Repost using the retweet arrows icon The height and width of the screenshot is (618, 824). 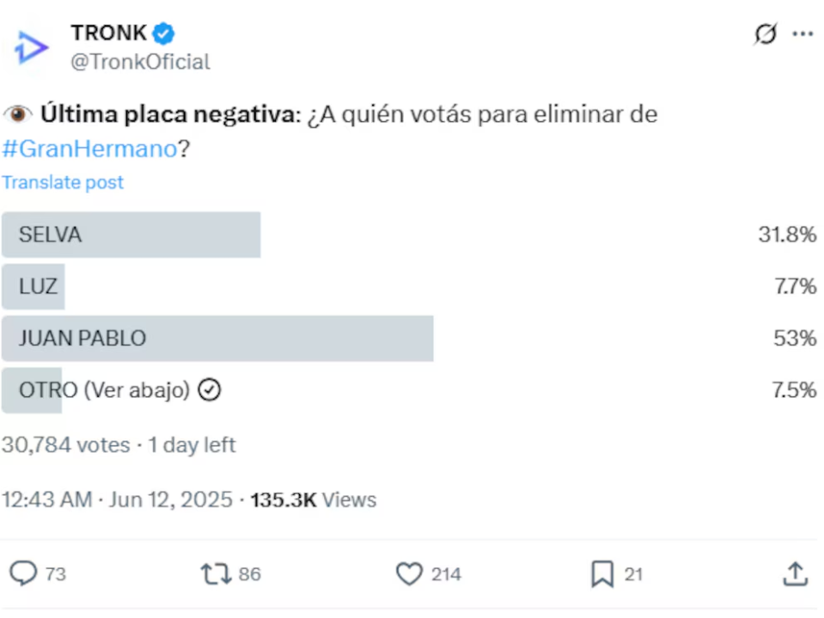216,573
